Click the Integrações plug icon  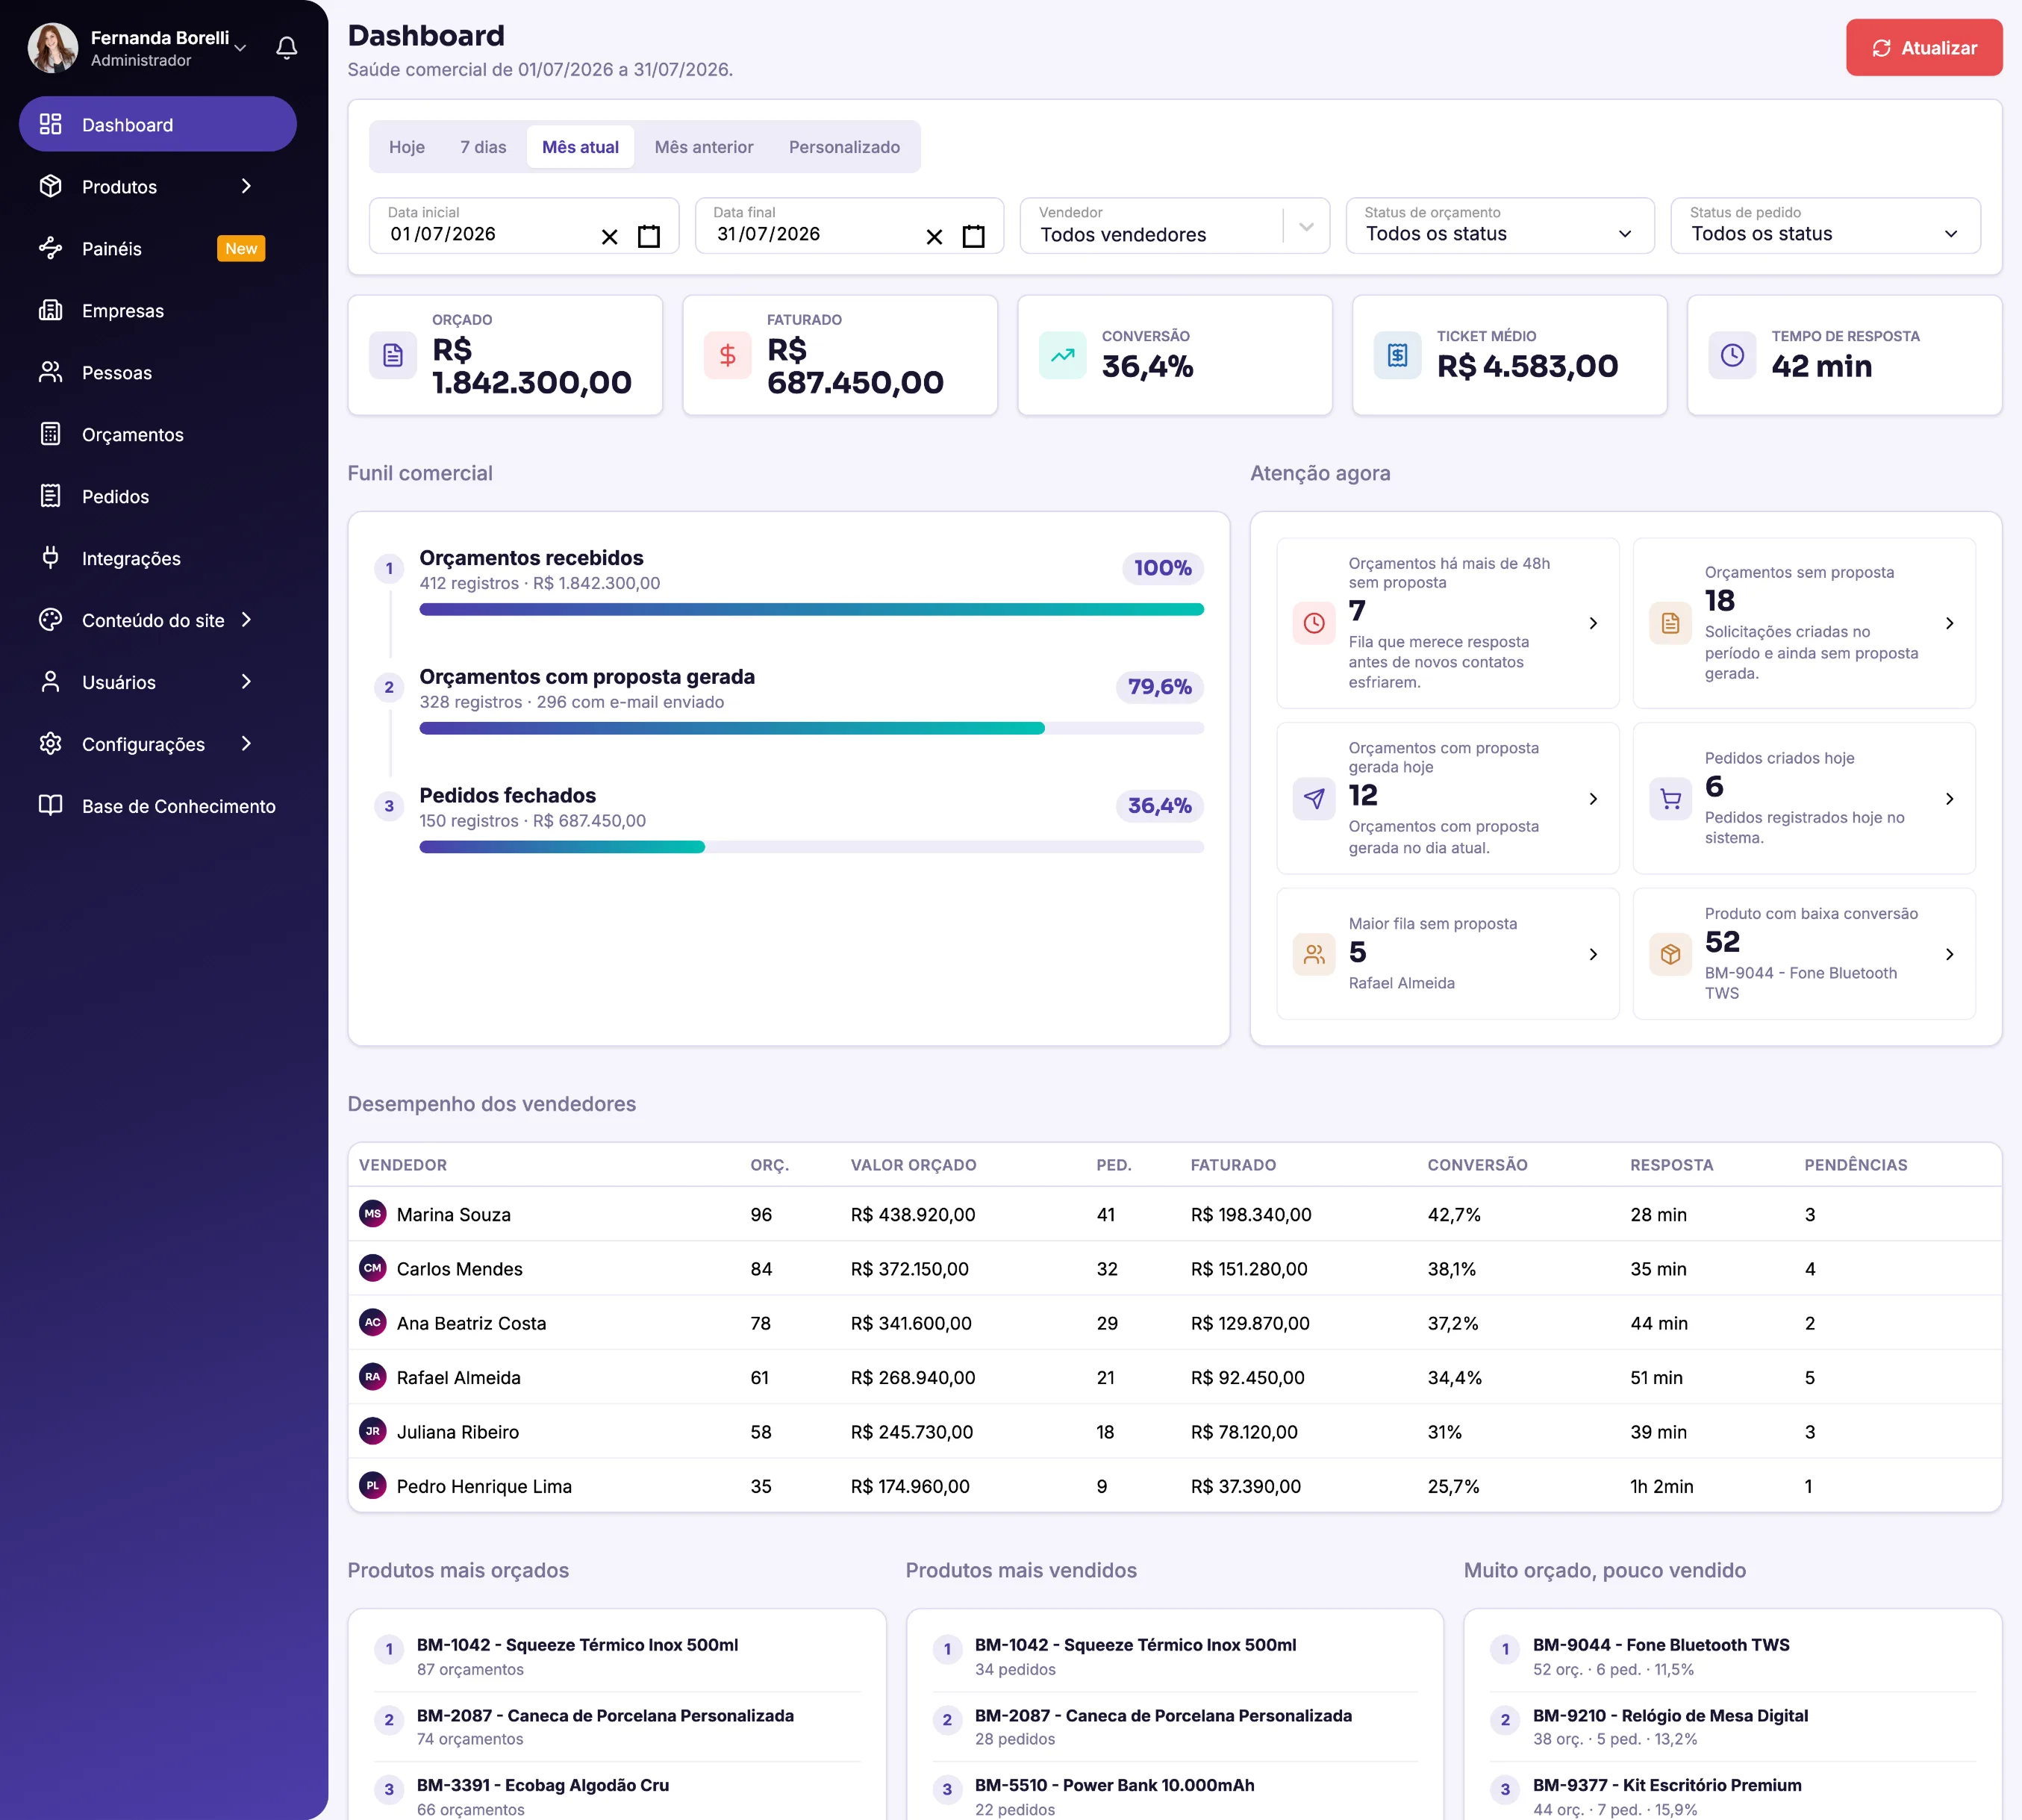pos(50,557)
